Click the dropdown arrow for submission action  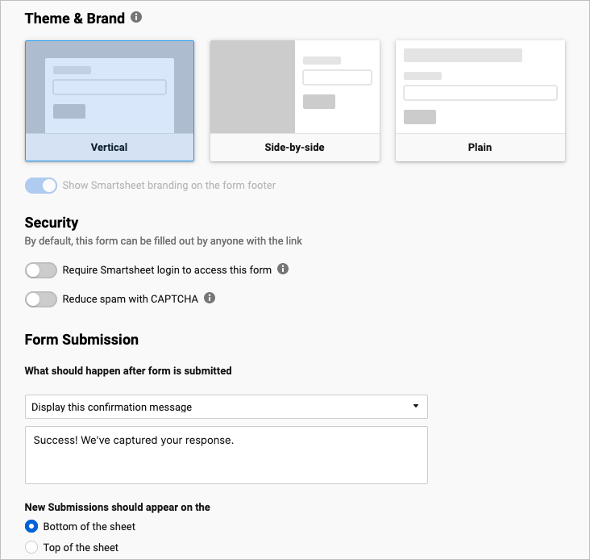tap(416, 406)
